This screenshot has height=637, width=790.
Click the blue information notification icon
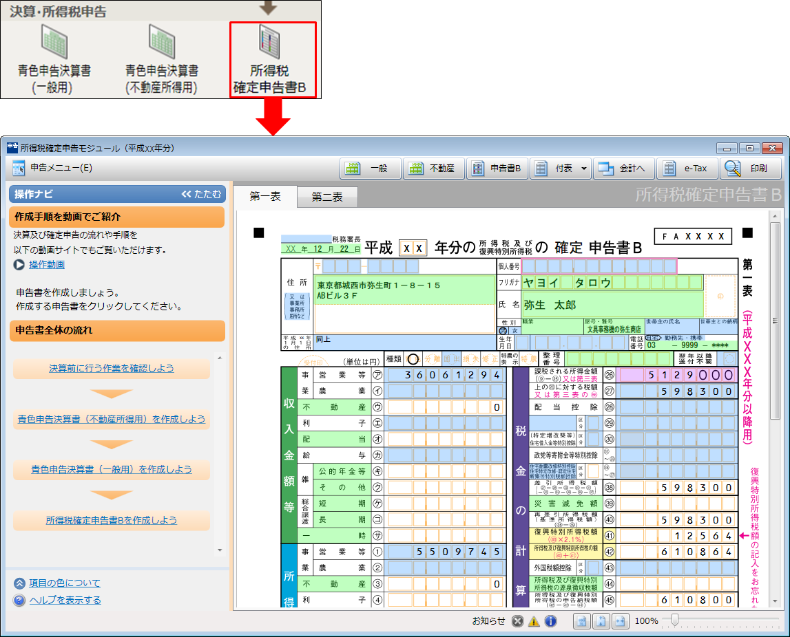click(x=550, y=621)
